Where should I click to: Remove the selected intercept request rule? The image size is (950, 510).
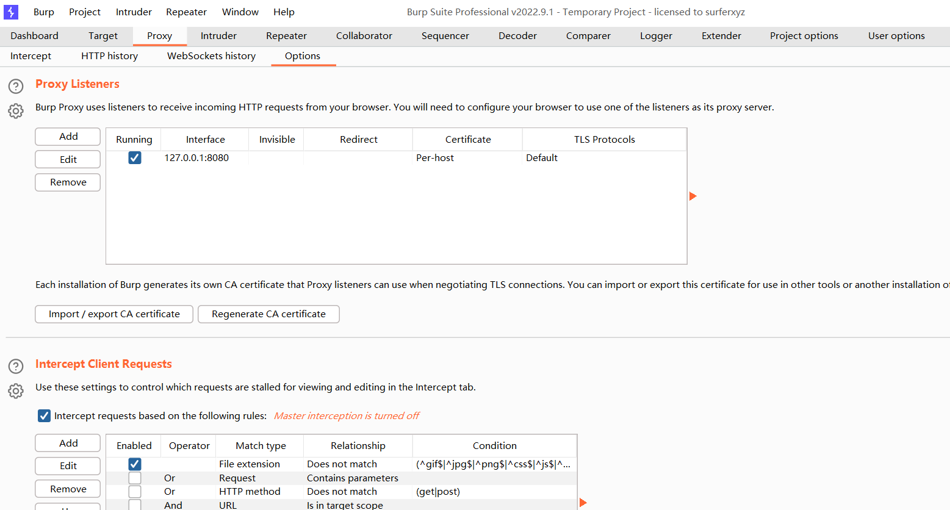(x=68, y=489)
